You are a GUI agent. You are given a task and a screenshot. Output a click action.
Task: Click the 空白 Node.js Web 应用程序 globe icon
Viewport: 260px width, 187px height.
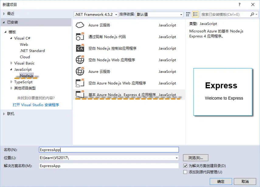coord(80,60)
